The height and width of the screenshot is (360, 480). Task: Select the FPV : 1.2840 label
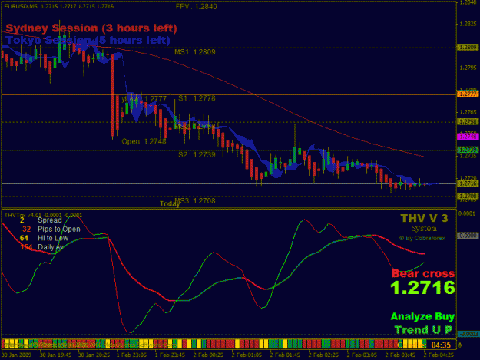pos(197,6)
